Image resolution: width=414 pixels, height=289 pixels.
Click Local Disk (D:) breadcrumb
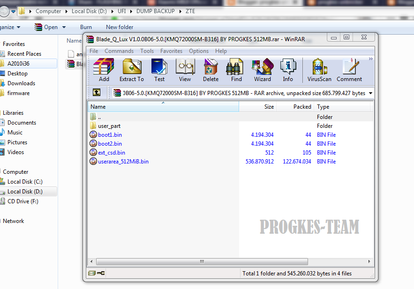[x=89, y=11]
